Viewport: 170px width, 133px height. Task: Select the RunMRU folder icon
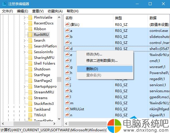click(x=30, y=35)
